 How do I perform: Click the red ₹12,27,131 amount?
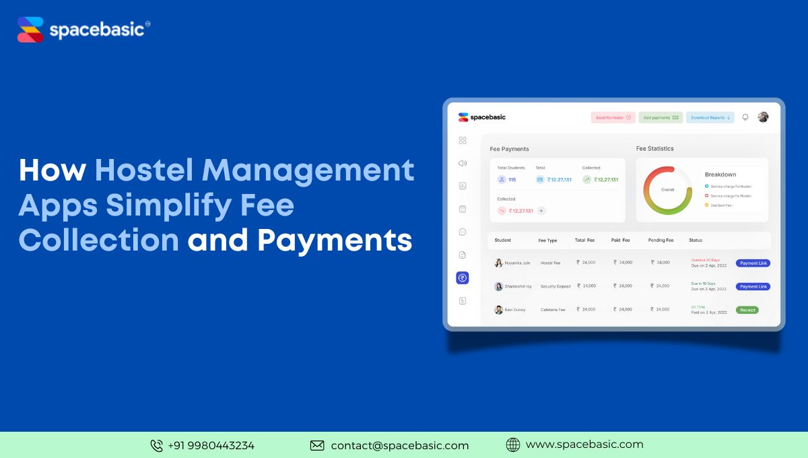coord(520,211)
